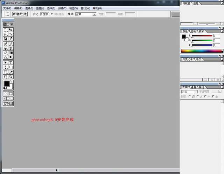Select the Eyedropper tool

click(x=11, y=72)
